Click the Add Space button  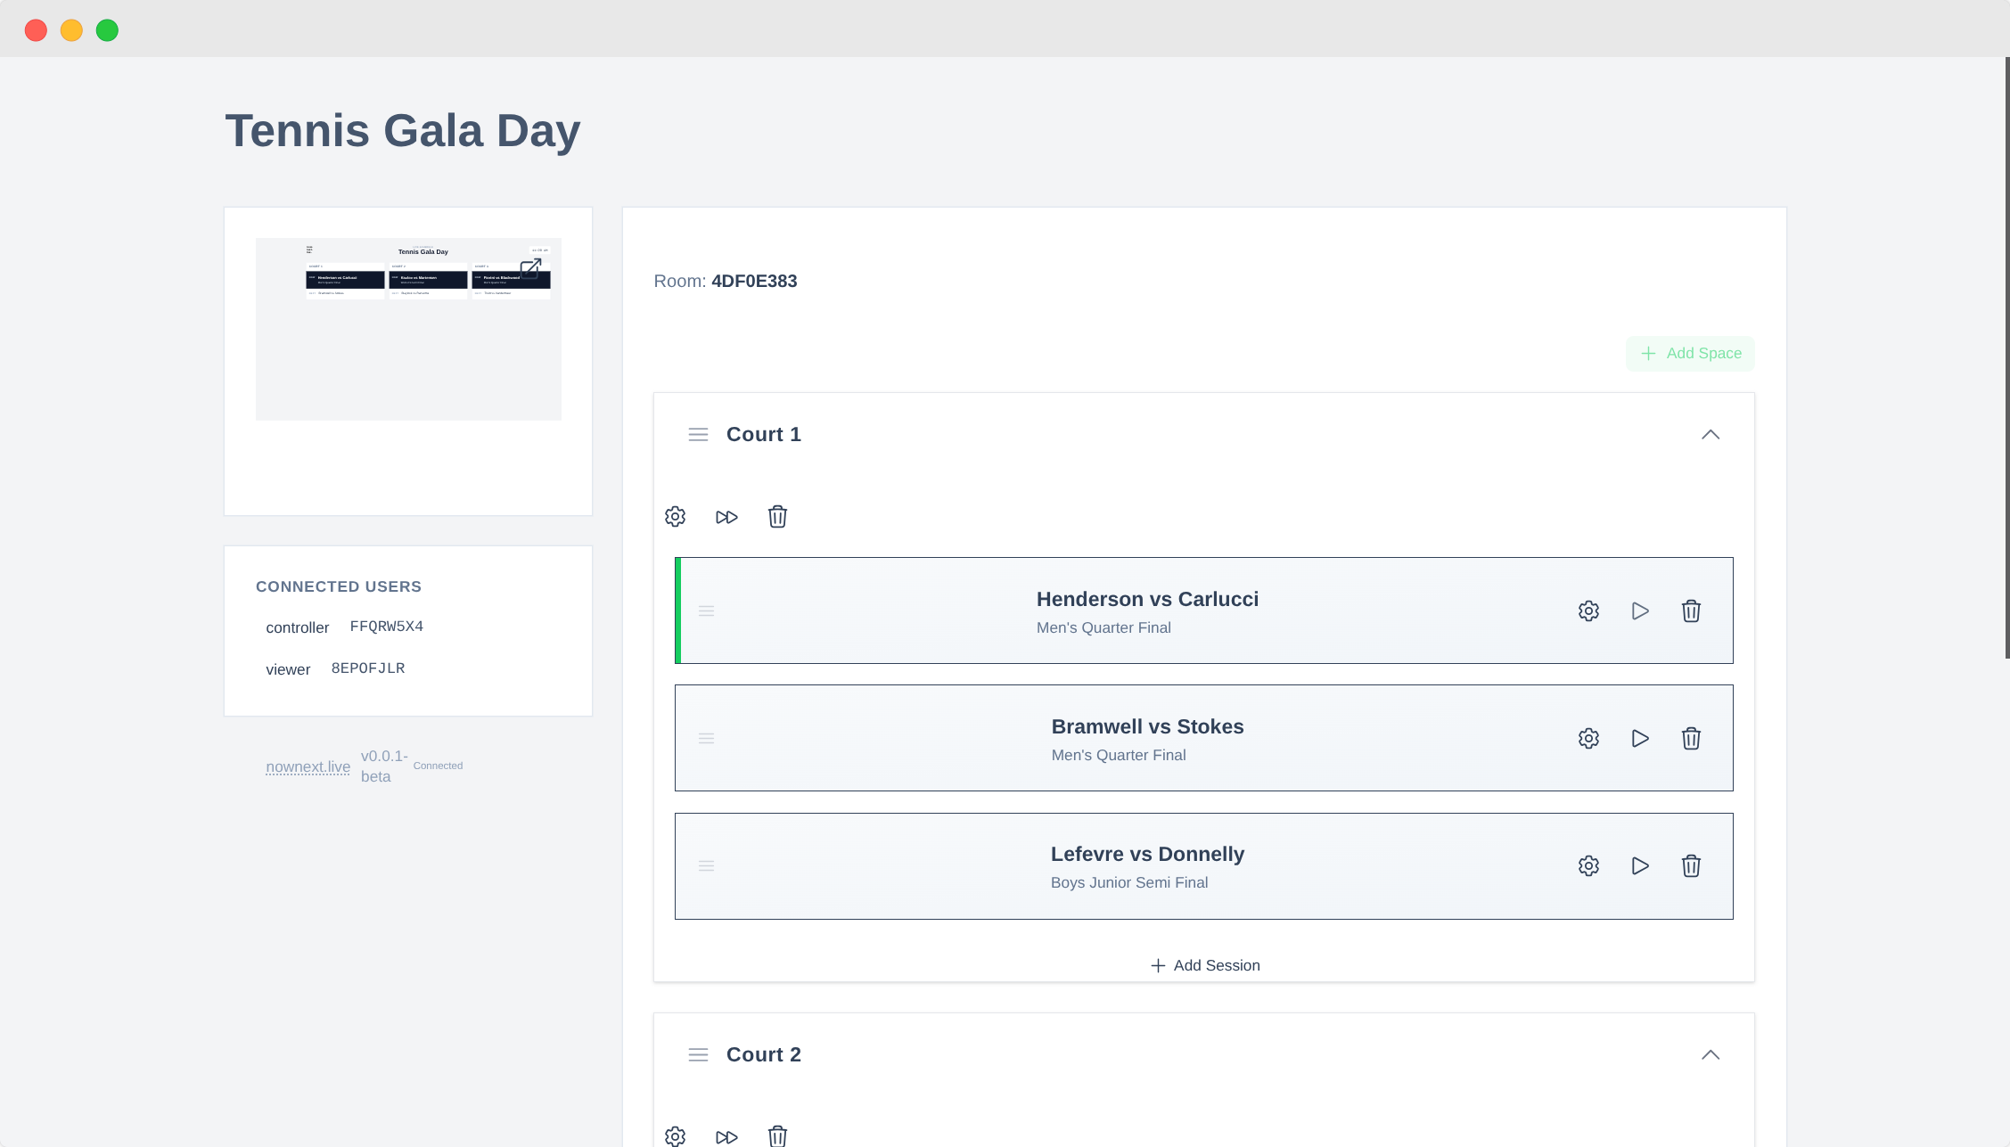(x=1689, y=353)
